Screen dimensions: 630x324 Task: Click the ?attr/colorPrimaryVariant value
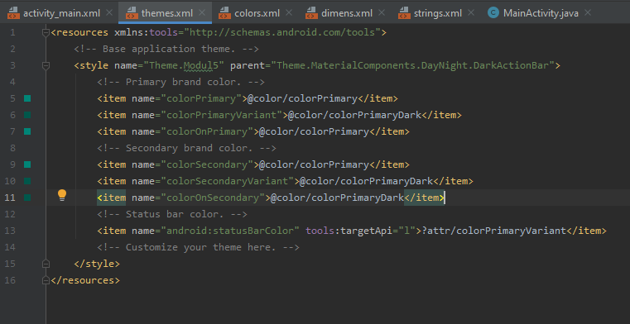(493, 231)
